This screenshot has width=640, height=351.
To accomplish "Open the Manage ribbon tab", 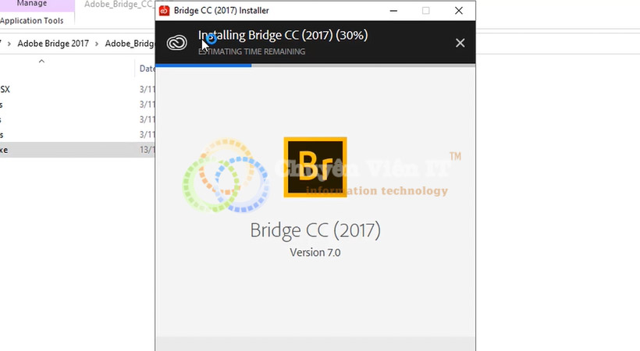I will [32, 4].
